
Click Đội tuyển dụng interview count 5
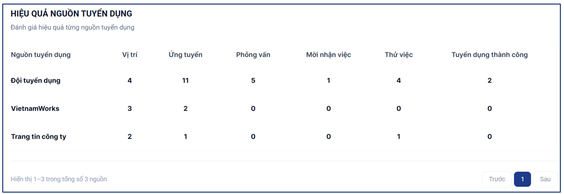(x=253, y=81)
